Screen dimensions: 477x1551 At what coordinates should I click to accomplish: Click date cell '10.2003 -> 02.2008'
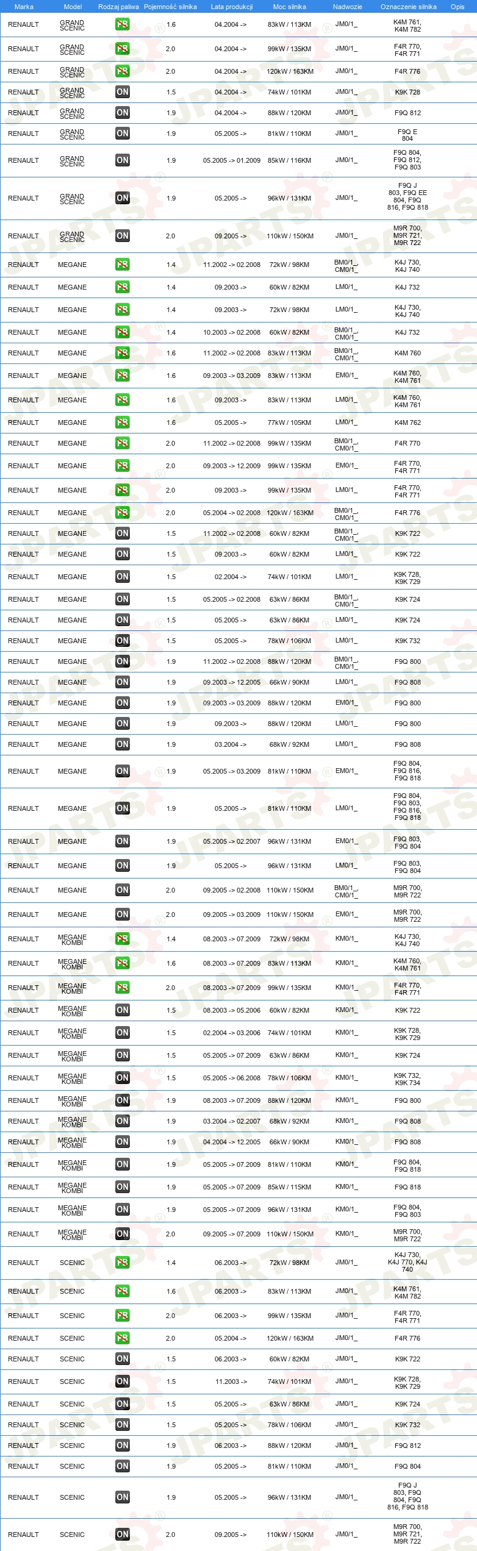click(232, 333)
